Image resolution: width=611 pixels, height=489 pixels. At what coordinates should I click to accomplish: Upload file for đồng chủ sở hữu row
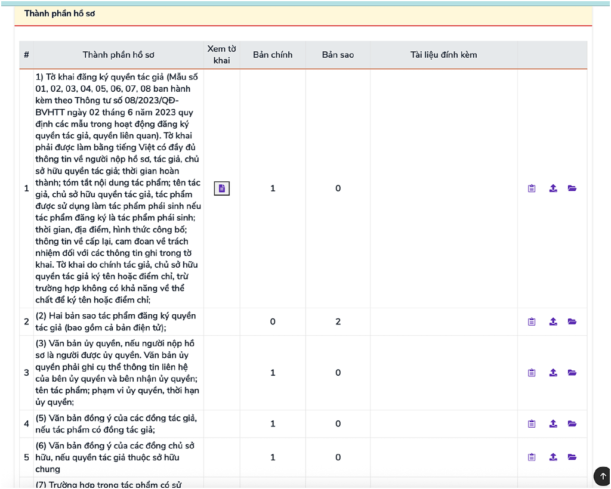click(553, 457)
